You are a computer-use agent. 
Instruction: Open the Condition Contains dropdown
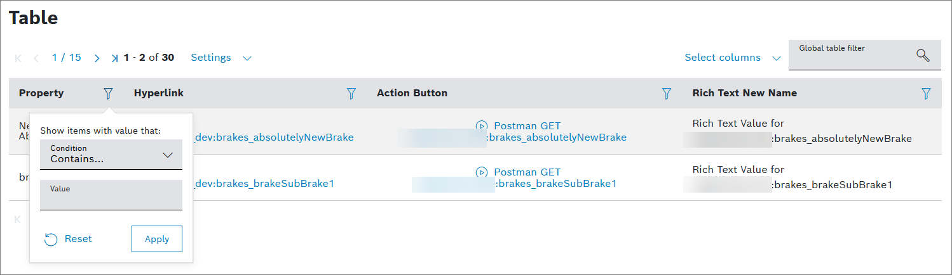click(x=111, y=155)
